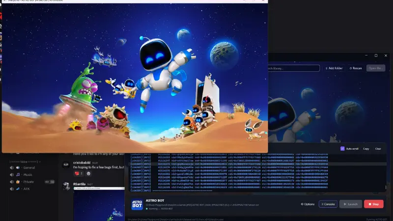The image size is (393, 221).
Task: Click the Private channel user-limit badge
Action: (x=50, y=182)
